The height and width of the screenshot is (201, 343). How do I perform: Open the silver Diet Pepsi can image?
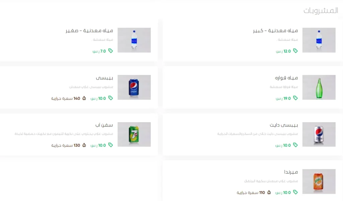tap(319, 134)
